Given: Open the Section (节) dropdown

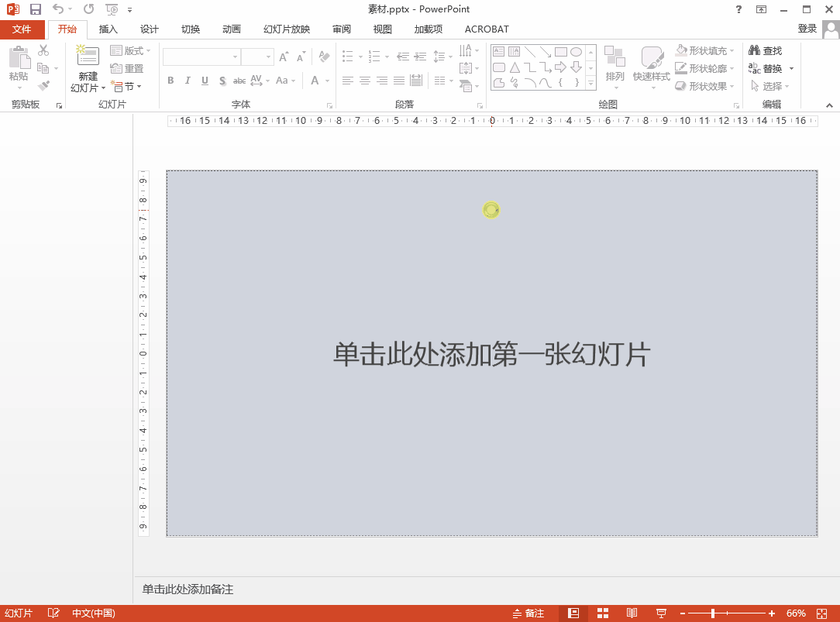Looking at the screenshot, I should tap(126, 86).
